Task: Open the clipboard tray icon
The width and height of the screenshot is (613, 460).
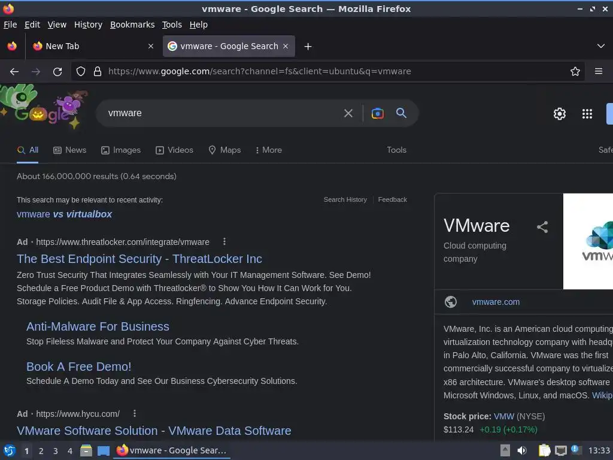Action: (x=545, y=450)
